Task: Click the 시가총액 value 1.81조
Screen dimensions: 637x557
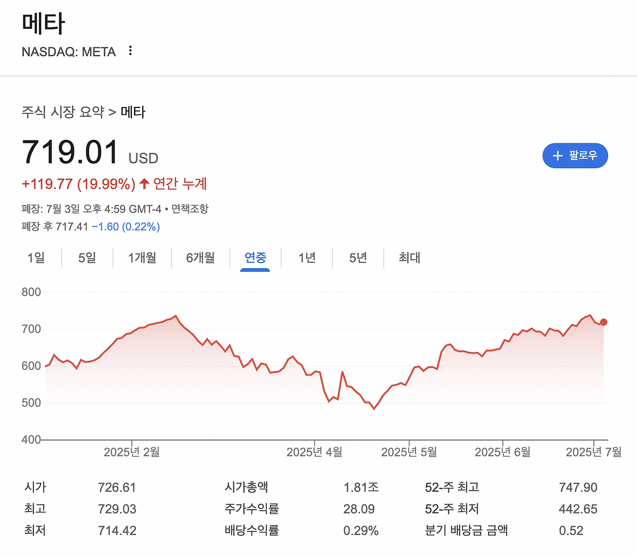Action: 361,487
